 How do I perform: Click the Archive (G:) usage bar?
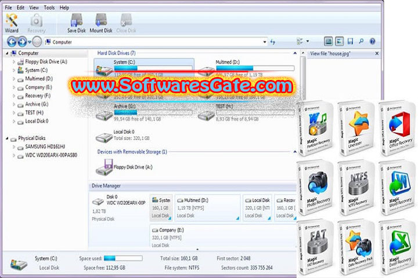pos(153,112)
